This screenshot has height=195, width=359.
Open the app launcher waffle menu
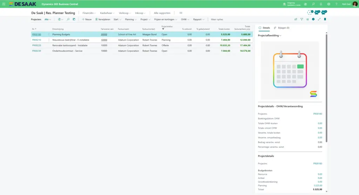4,4
